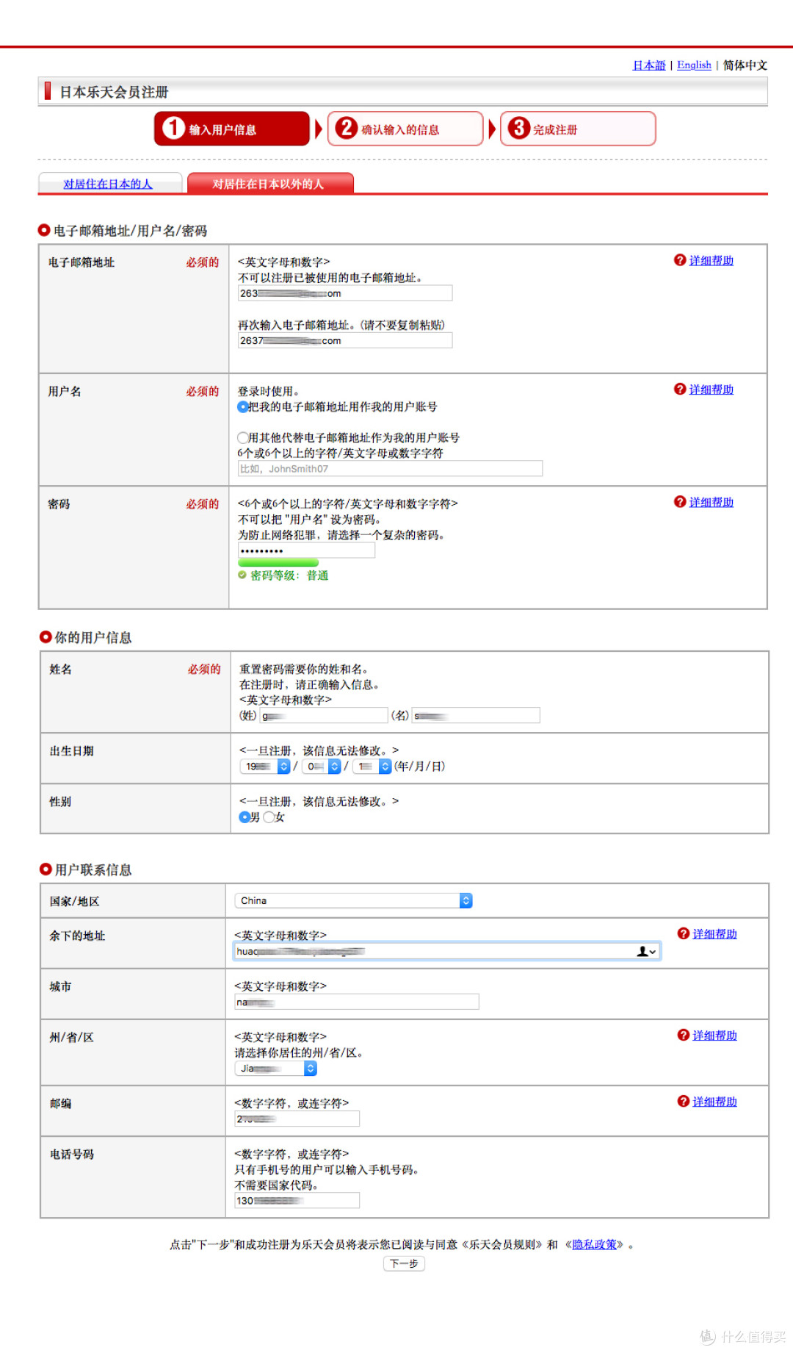The height and width of the screenshot is (1353, 793).
Task: Click 余下的地址 address input field
Action: (x=447, y=952)
